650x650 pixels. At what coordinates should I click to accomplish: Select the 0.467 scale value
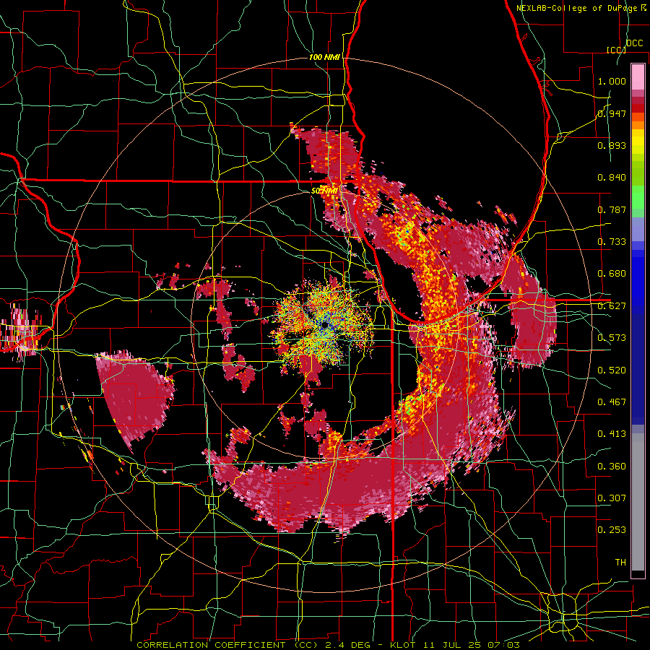tap(612, 402)
